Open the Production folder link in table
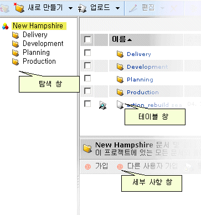The height and width of the screenshot is (215, 201). pyautogui.click(x=143, y=92)
